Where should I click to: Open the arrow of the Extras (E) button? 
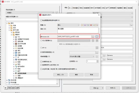click(103, 88)
